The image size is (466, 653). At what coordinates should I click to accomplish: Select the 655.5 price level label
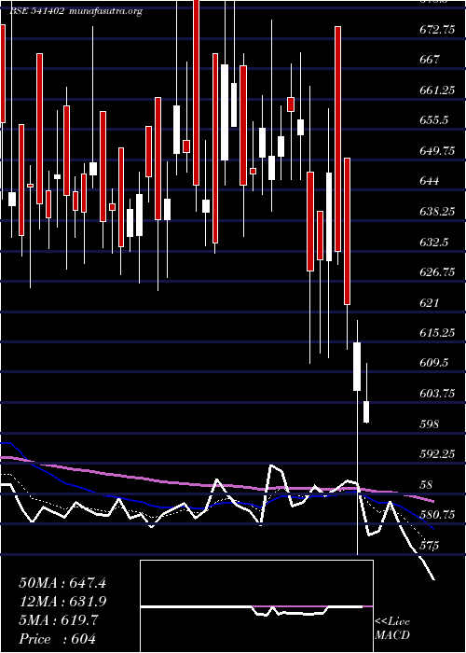[434, 120]
